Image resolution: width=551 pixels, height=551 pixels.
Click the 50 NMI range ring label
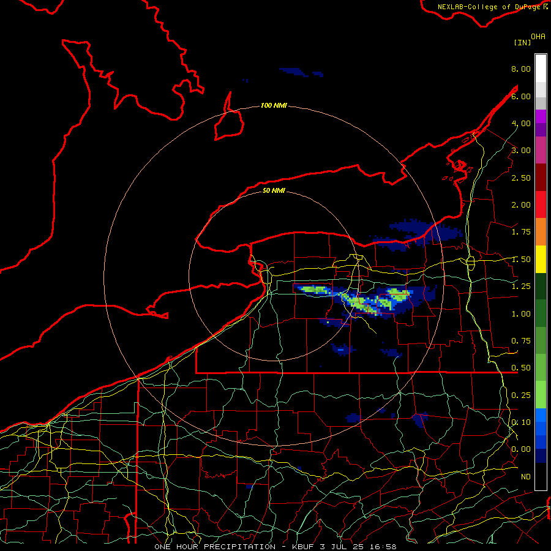(274, 190)
